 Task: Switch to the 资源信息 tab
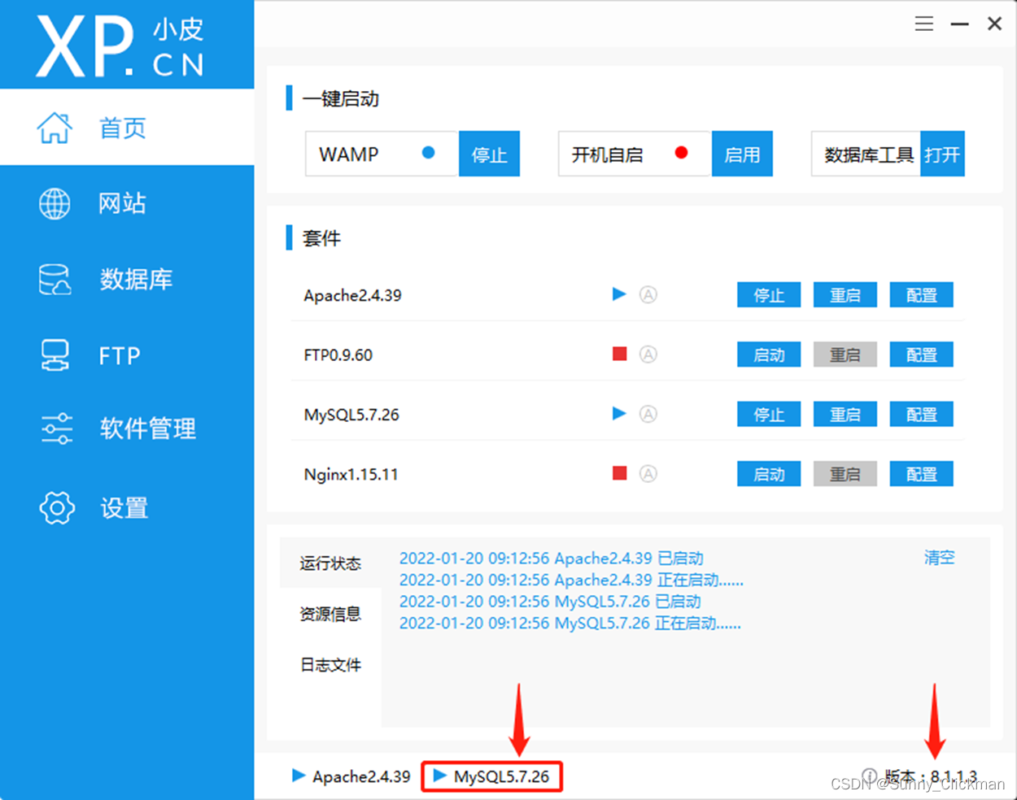coord(330,615)
